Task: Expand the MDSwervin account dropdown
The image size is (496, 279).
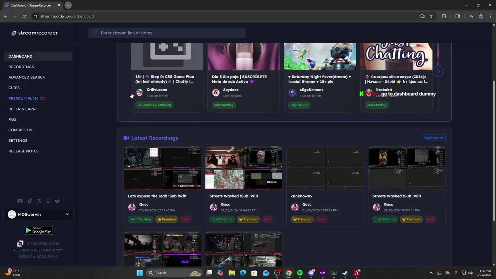Action: click(x=38, y=214)
